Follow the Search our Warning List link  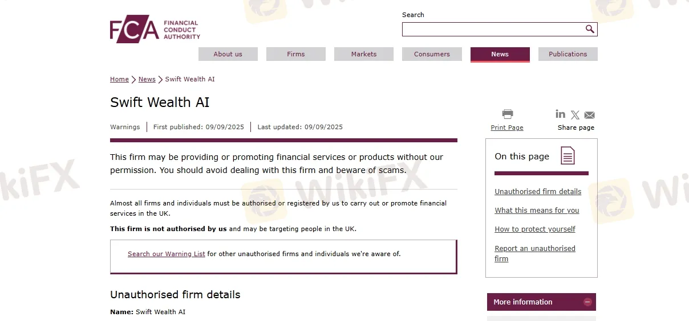coord(167,254)
